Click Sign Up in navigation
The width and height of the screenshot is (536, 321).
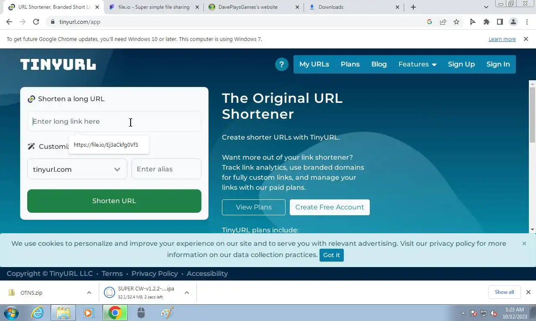click(x=461, y=64)
